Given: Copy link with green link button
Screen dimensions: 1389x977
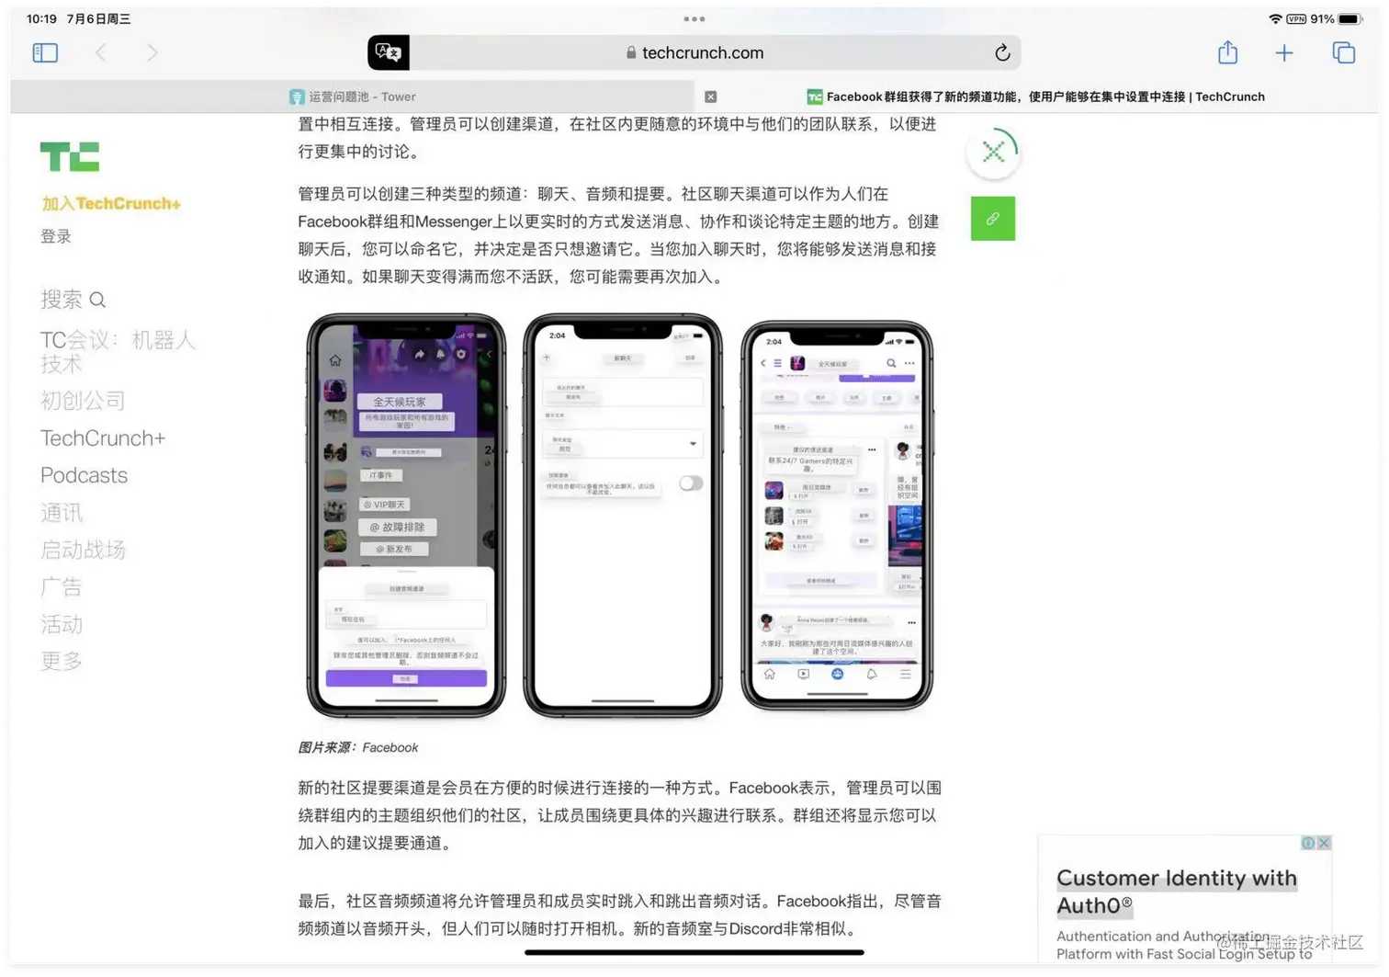Looking at the screenshot, I should click(x=993, y=219).
